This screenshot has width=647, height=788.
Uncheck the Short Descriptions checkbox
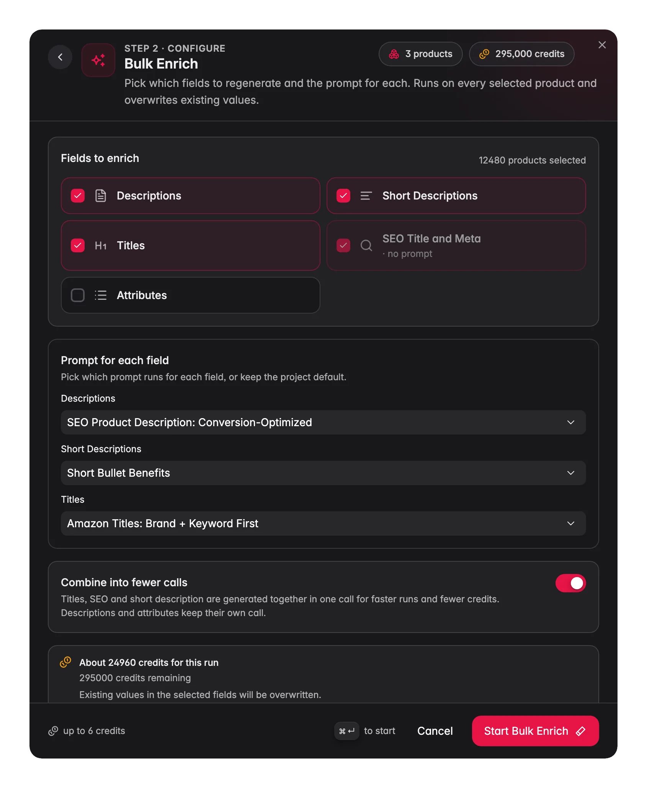(x=343, y=196)
